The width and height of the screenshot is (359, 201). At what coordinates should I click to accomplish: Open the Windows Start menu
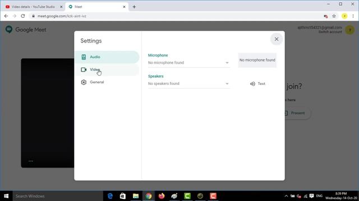coord(6,196)
